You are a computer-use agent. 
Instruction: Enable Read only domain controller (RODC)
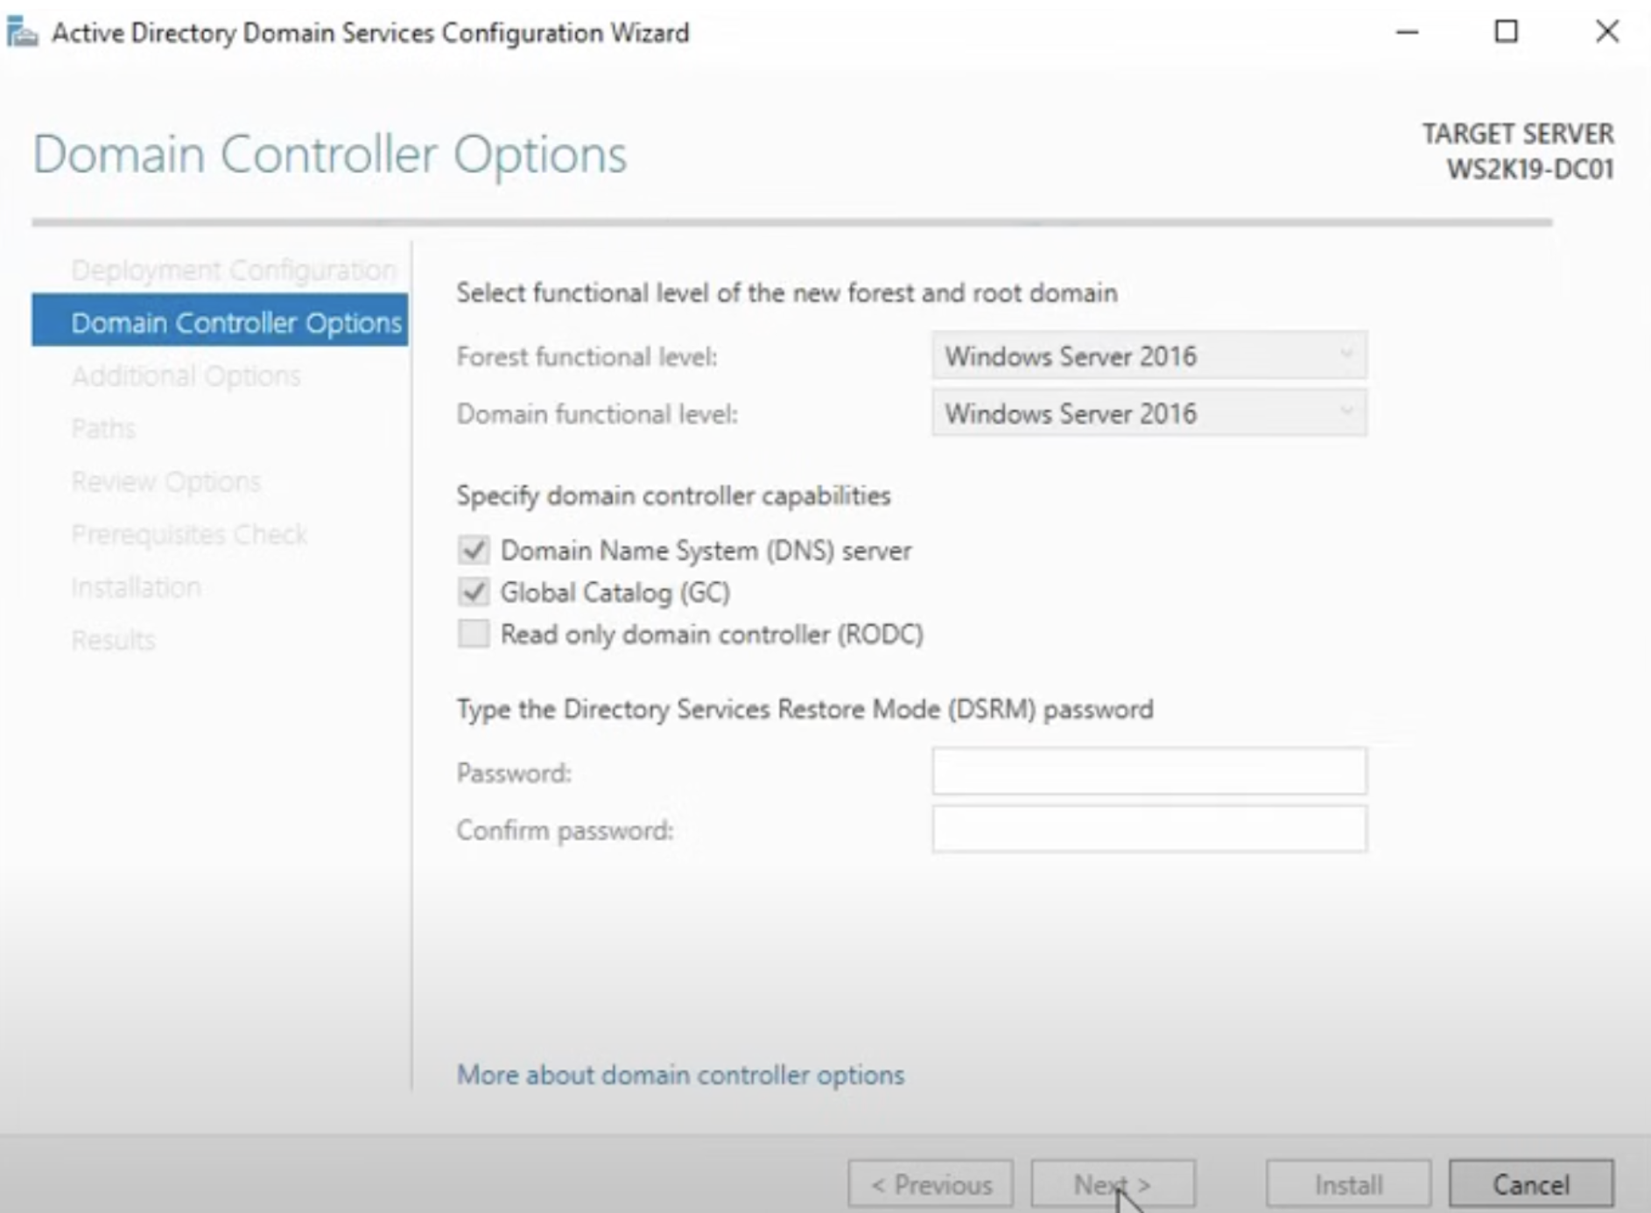tap(473, 634)
